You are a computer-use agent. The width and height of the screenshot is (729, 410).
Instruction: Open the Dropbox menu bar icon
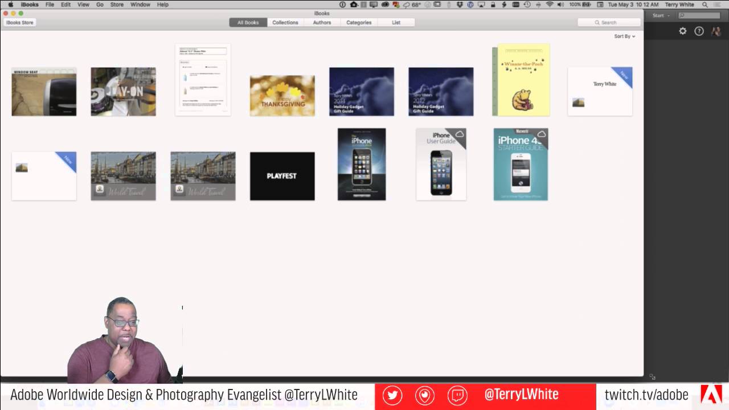459,5
